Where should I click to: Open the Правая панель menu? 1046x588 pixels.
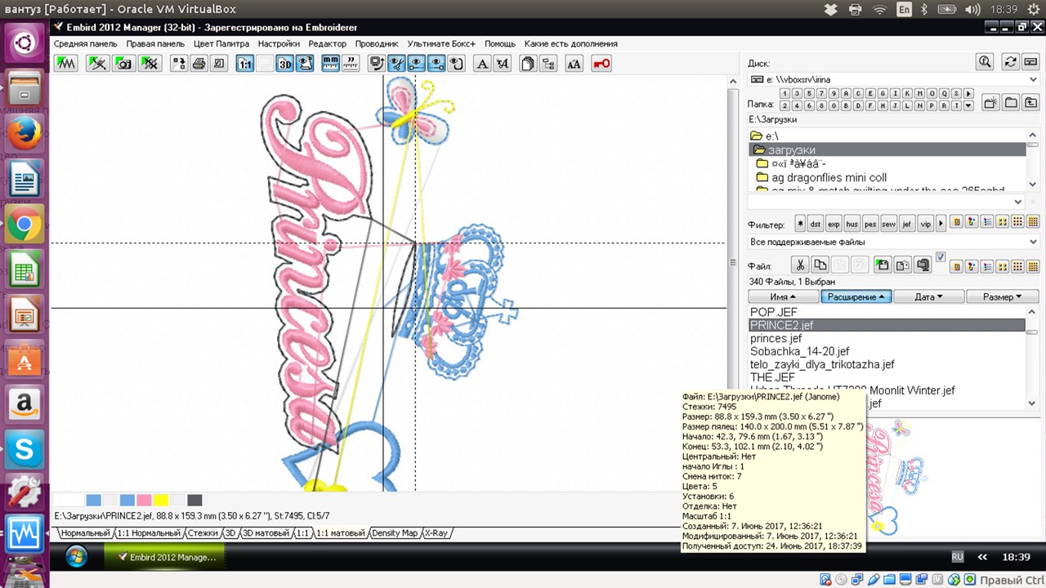[155, 43]
